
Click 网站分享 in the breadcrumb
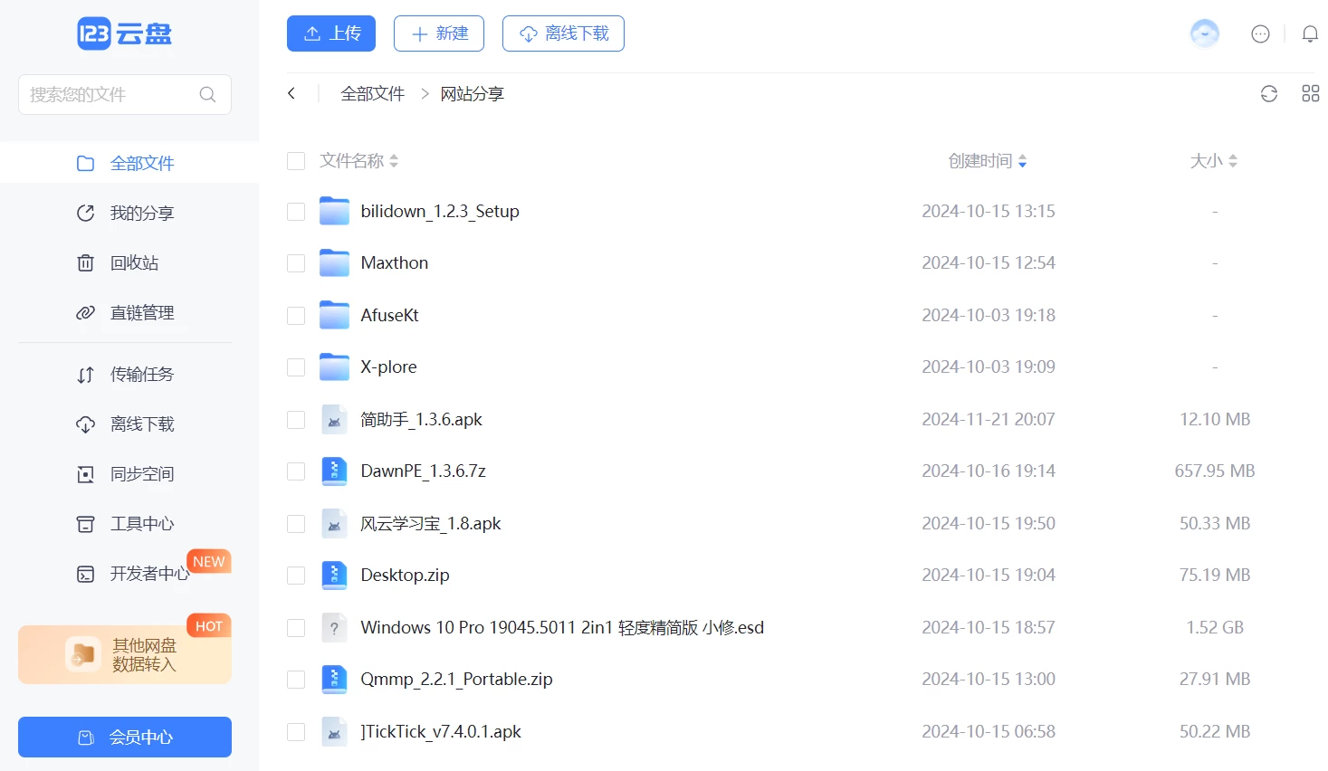(x=472, y=93)
